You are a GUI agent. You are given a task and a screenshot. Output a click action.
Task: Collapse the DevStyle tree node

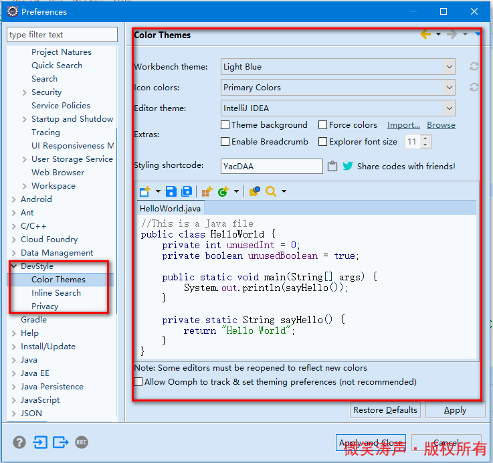tap(14, 266)
